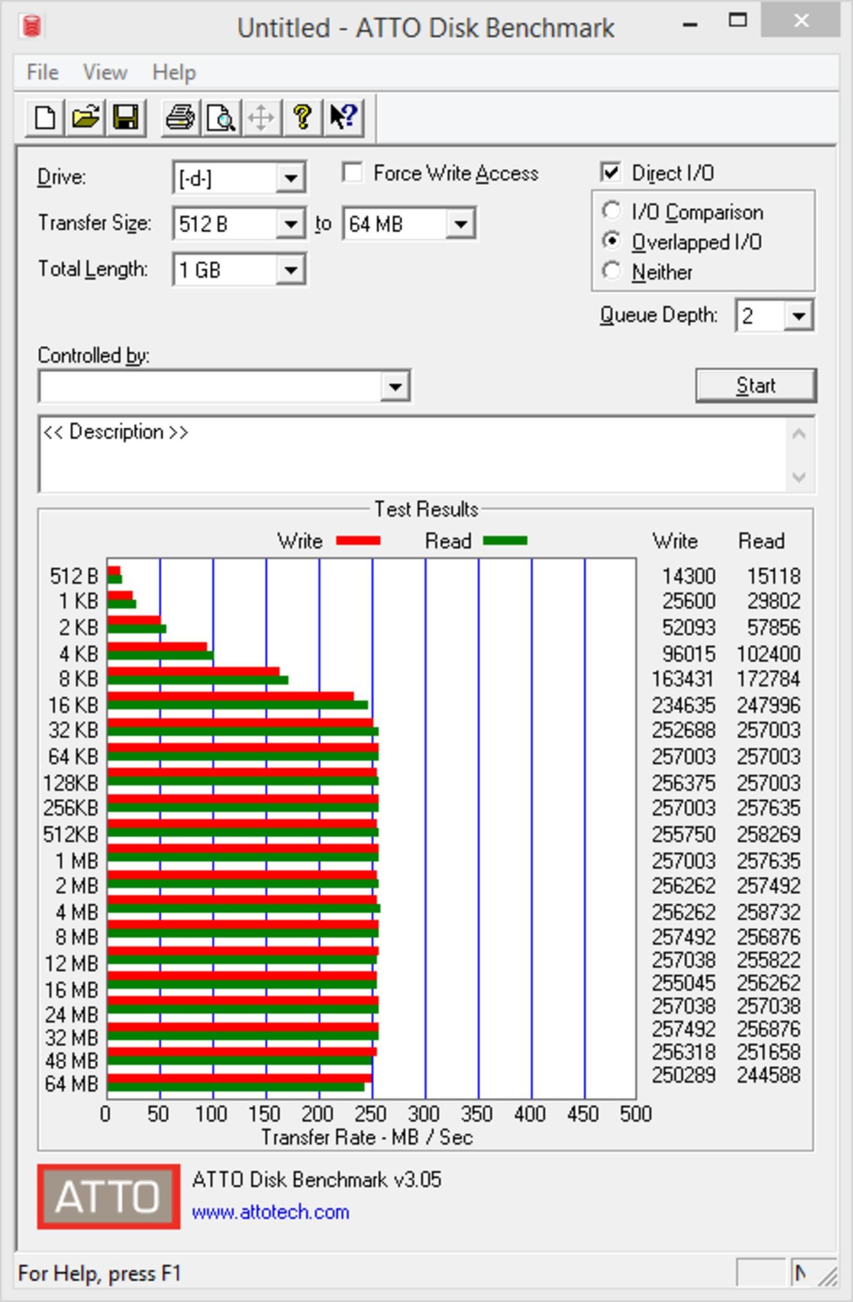Click the 512 B row write value 14300
The width and height of the screenshot is (853, 1302).
[x=689, y=575]
